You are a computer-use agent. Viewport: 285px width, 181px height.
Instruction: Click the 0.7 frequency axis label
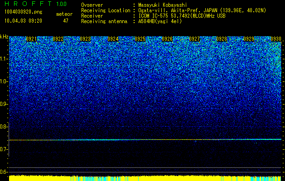(4, 149)
